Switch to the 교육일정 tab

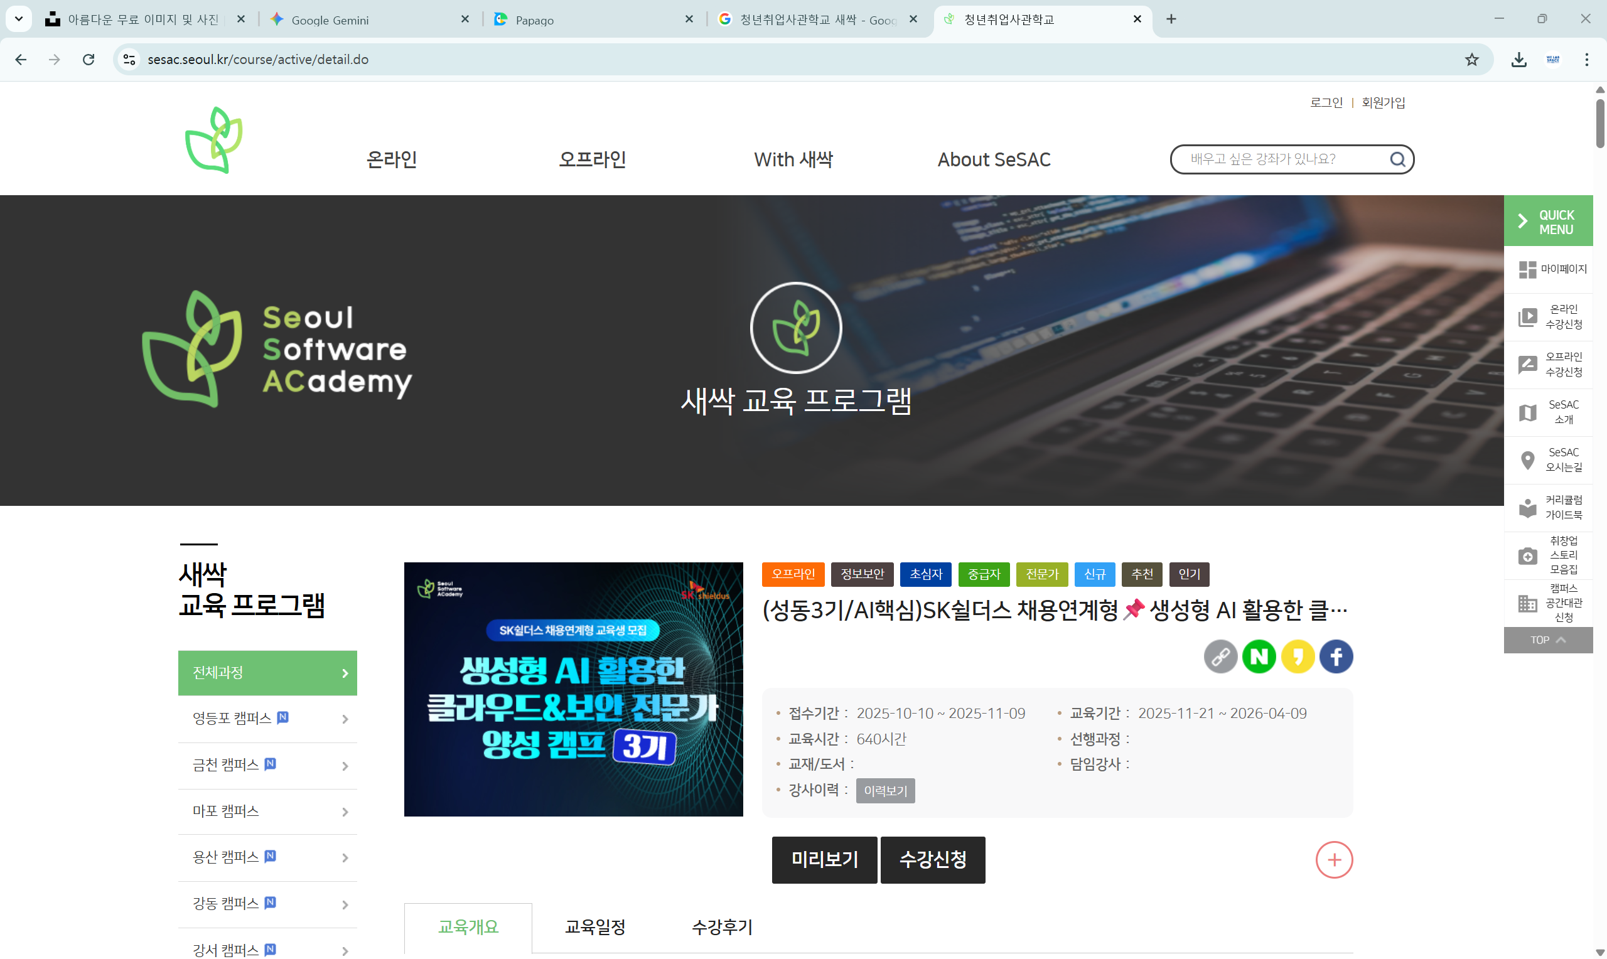pyautogui.click(x=594, y=928)
